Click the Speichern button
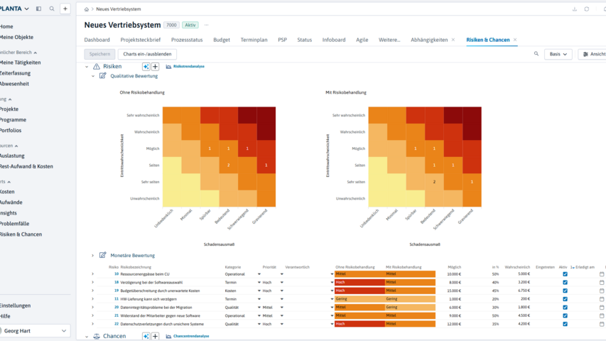This screenshot has width=606, height=341. 99,54
